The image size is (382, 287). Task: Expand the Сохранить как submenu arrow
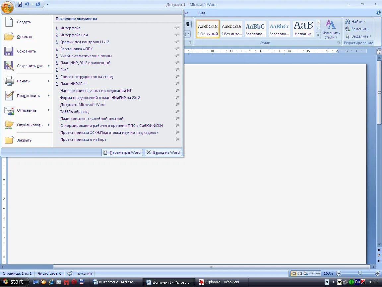tap(49, 66)
